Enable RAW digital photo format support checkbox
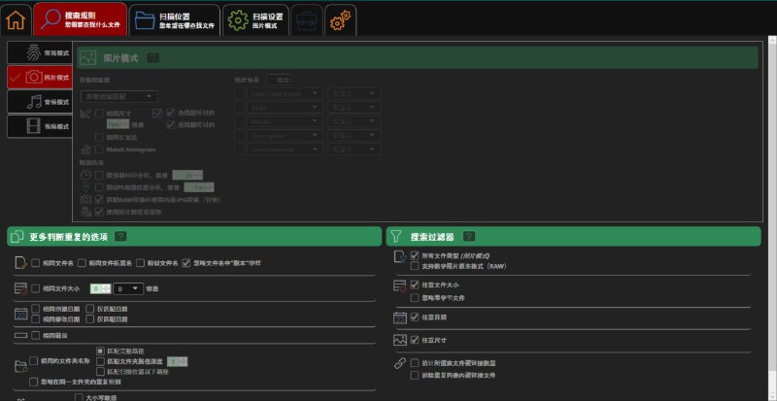Viewport: 777px width, 401px height. tap(415, 266)
